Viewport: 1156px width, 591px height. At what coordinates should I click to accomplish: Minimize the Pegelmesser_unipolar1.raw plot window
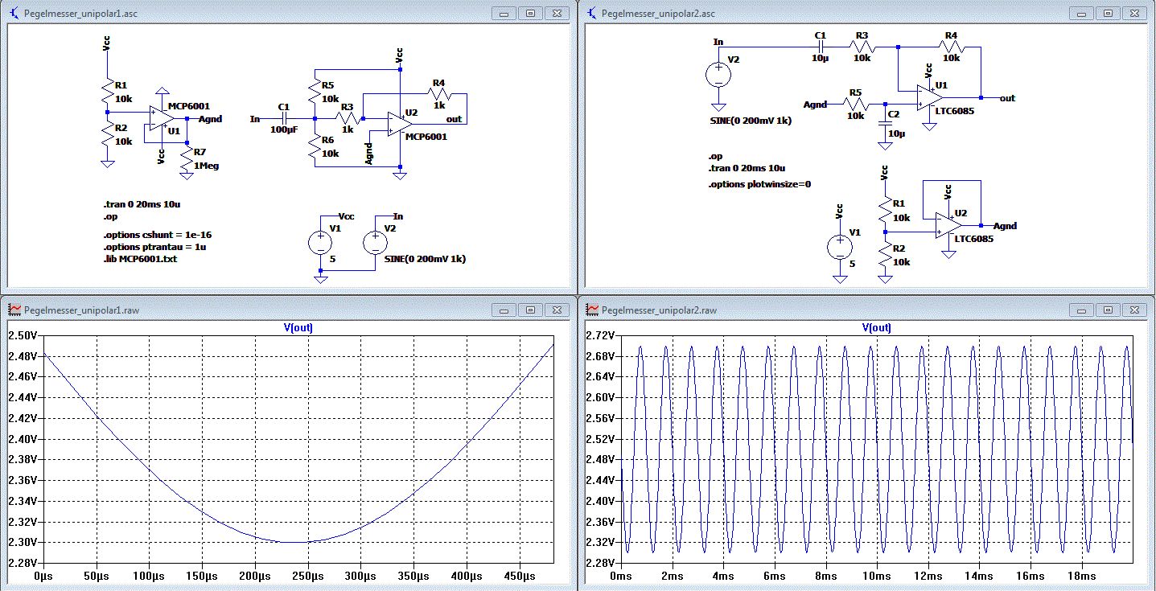tap(504, 309)
